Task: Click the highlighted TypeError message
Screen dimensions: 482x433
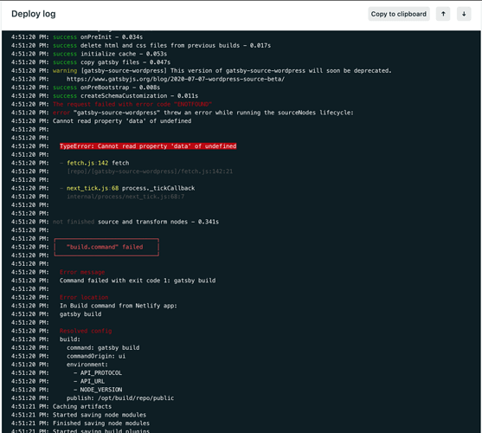Action: 148,146
